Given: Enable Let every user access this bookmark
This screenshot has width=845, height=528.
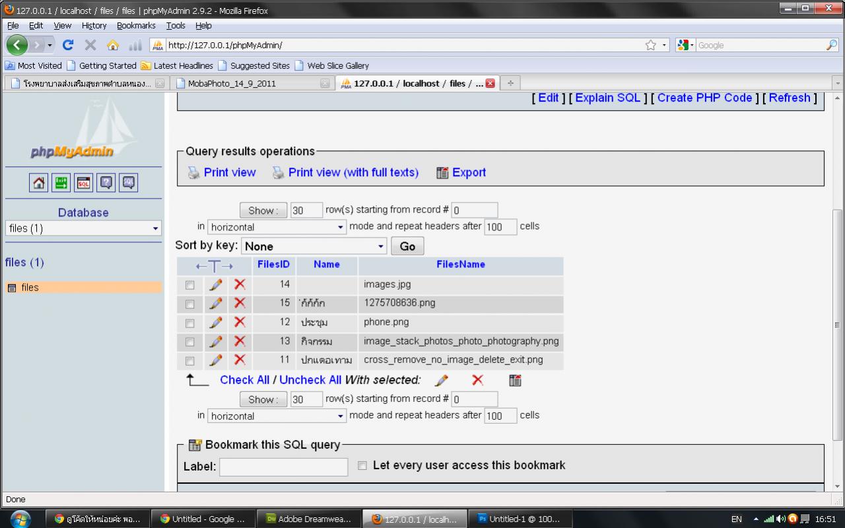Looking at the screenshot, I should pyautogui.click(x=362, y=465).
